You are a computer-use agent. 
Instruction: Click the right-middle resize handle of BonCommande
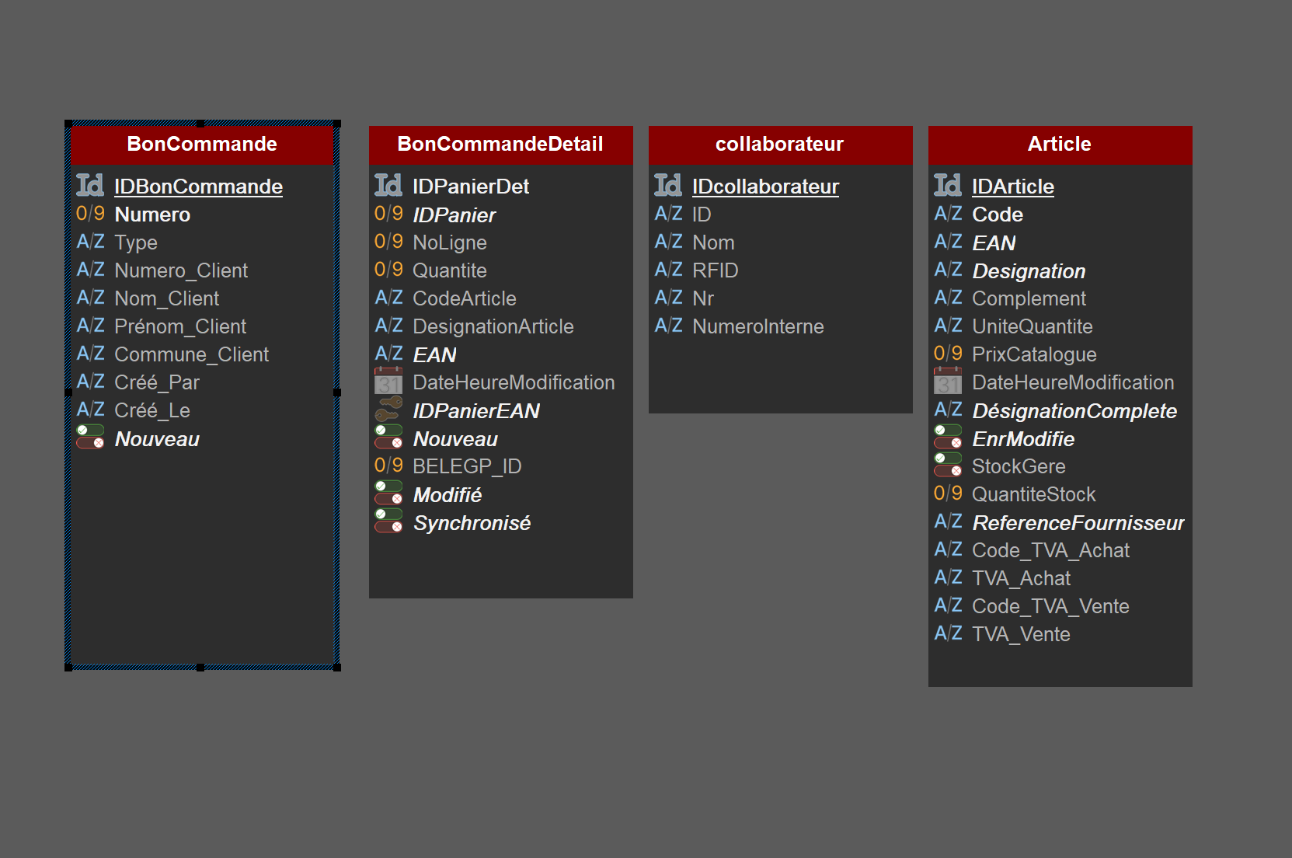(337, 392)
